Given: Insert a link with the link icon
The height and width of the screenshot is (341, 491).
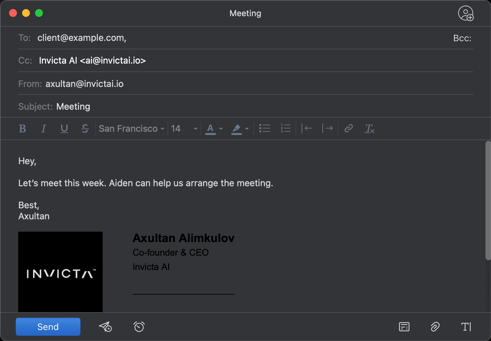Looking at the screenshot, I should point(348,128).
